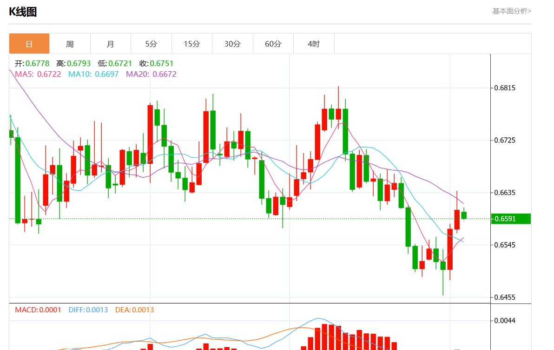The image size is (554, 350).
Task: Click the DIFF:0.0013 indicator label
Action: point(88,310)
